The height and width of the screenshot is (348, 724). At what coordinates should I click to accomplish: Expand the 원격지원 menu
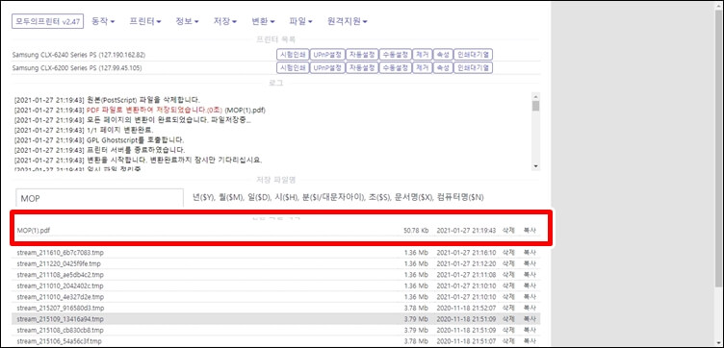348,22
